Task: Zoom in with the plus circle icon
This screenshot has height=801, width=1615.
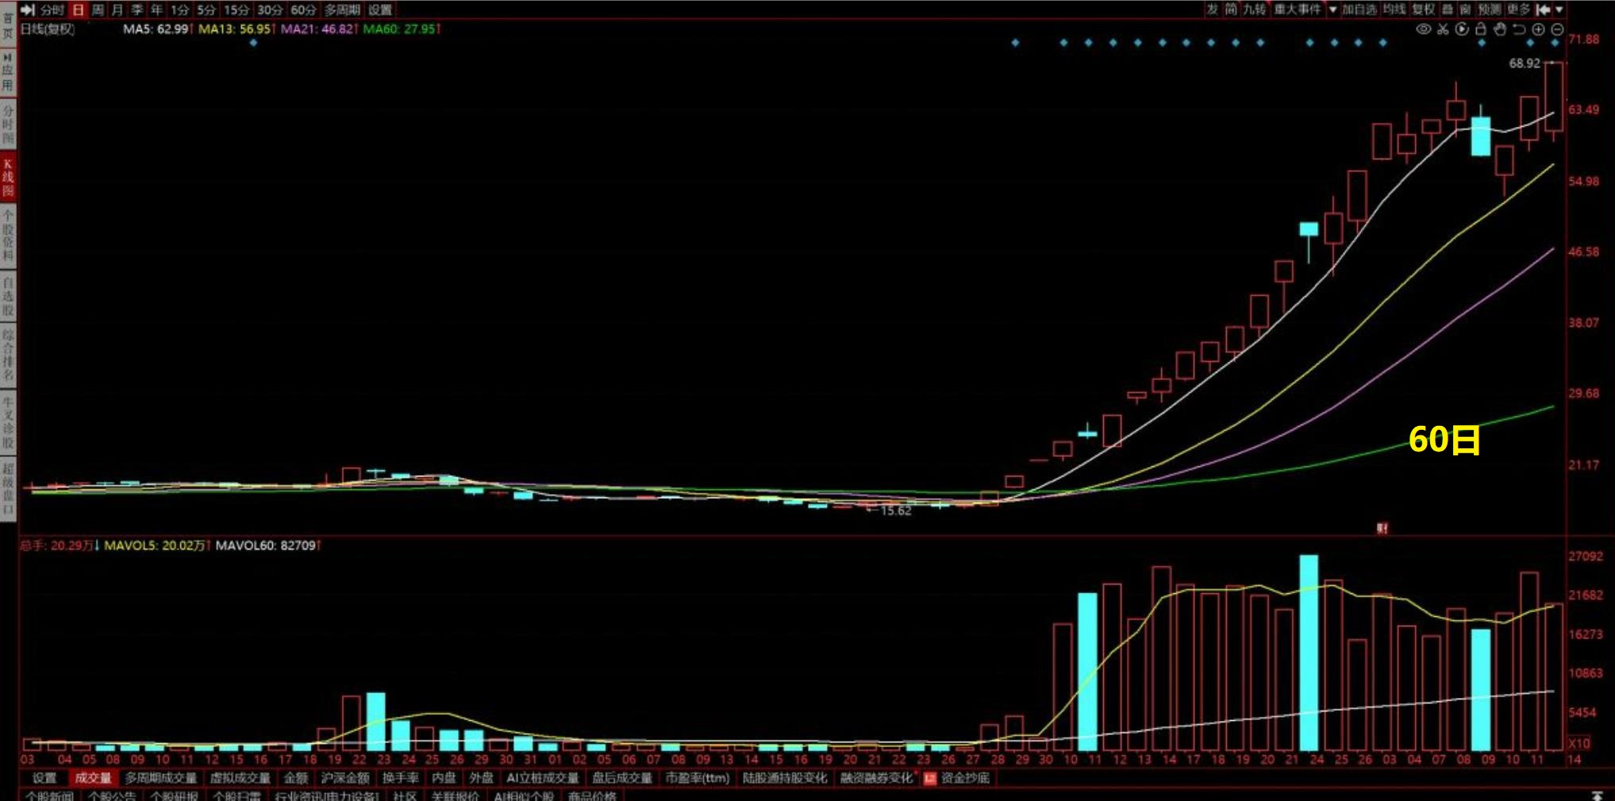Action: [1538, 29]
